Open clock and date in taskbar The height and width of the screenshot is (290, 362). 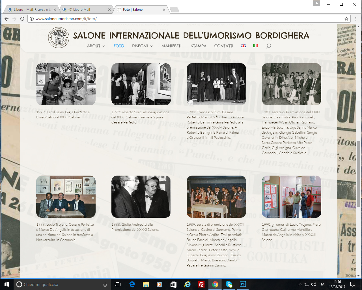click(x=337, y=284)
